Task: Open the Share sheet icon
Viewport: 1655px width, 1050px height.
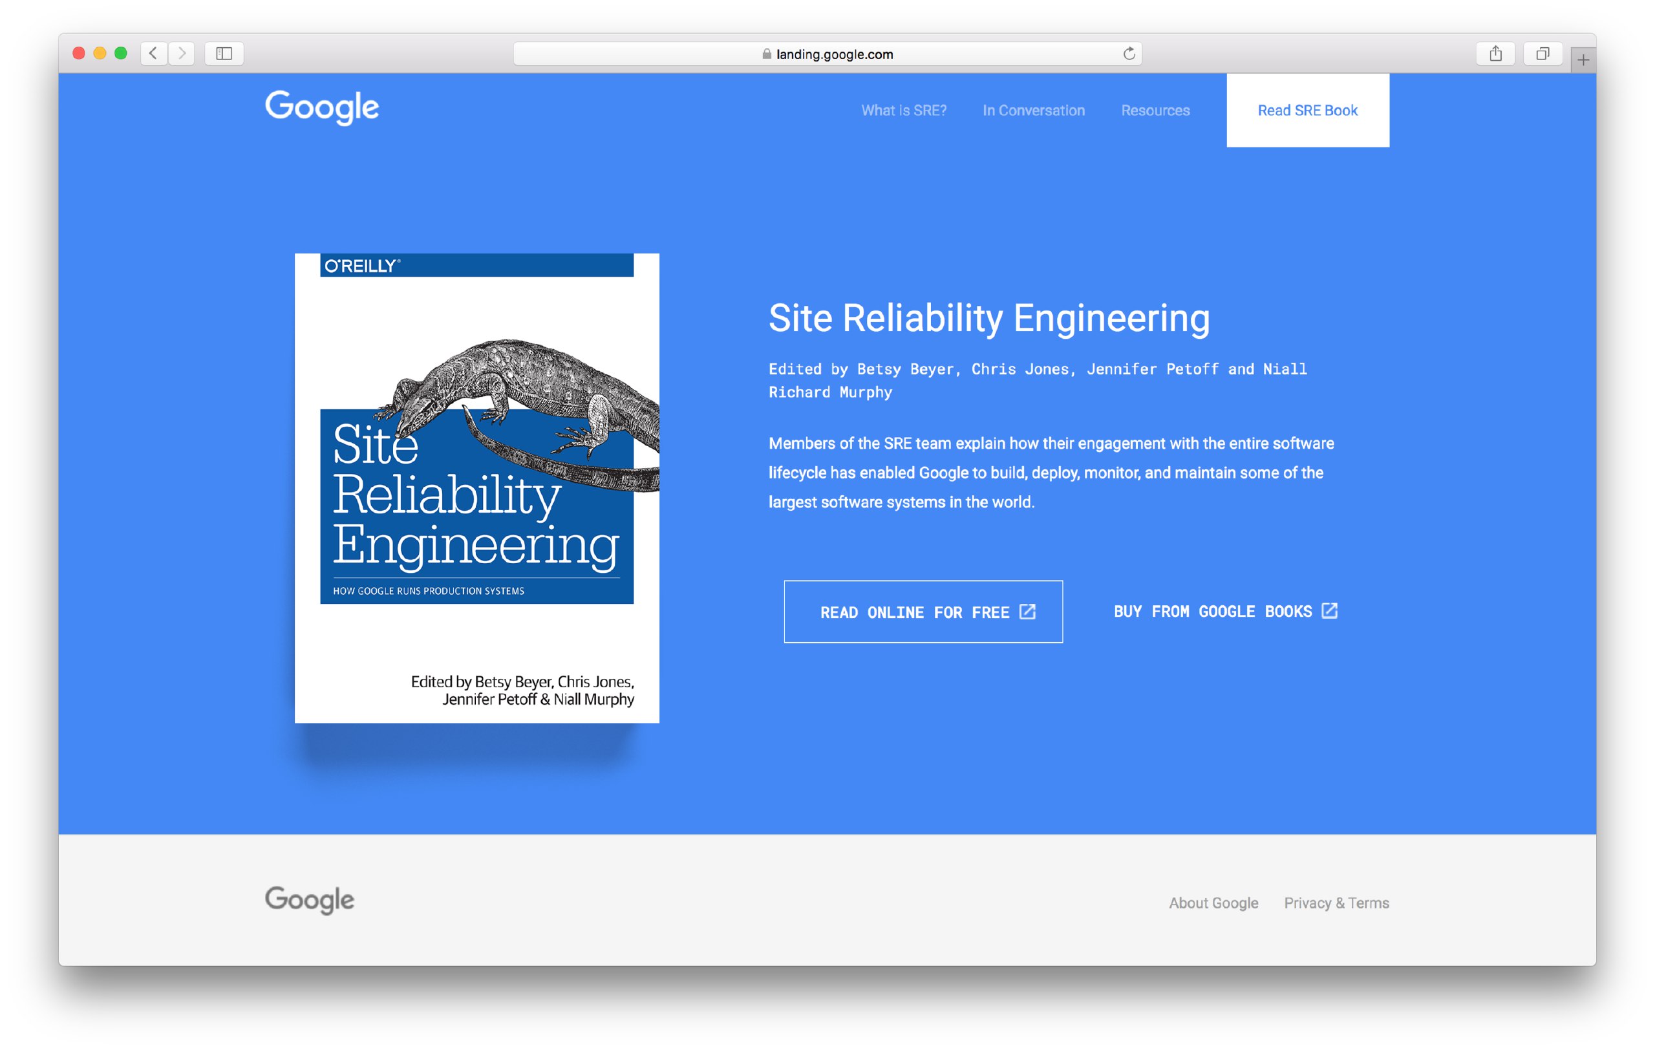Action: pyautogui.click(x=1495, y=53)
